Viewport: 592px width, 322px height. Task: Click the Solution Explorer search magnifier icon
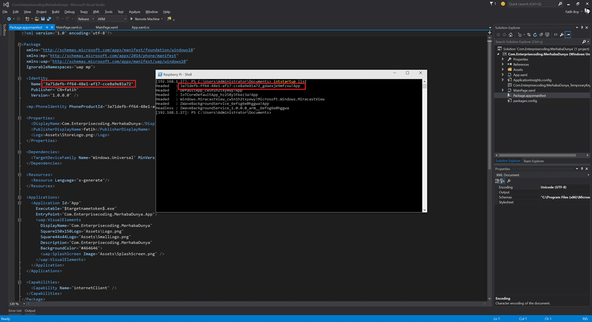584,42
